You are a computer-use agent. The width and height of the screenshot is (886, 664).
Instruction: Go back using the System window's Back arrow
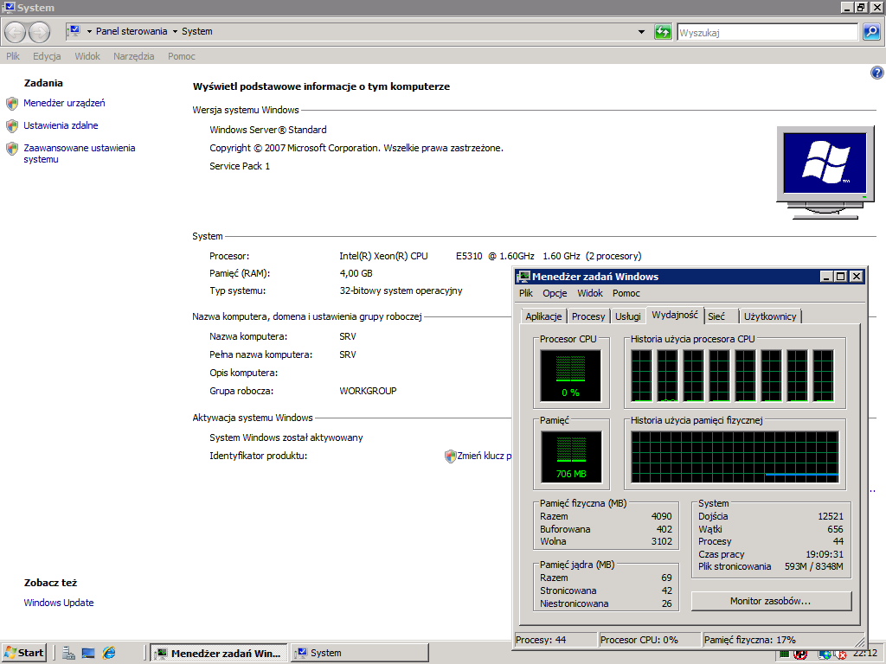tap(16, 32)
